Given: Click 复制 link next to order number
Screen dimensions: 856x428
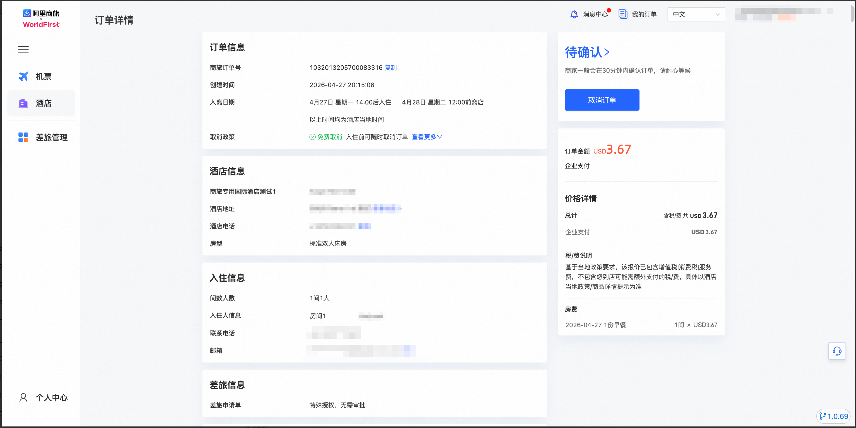Looking at the screenshot, I should (390, 67).
